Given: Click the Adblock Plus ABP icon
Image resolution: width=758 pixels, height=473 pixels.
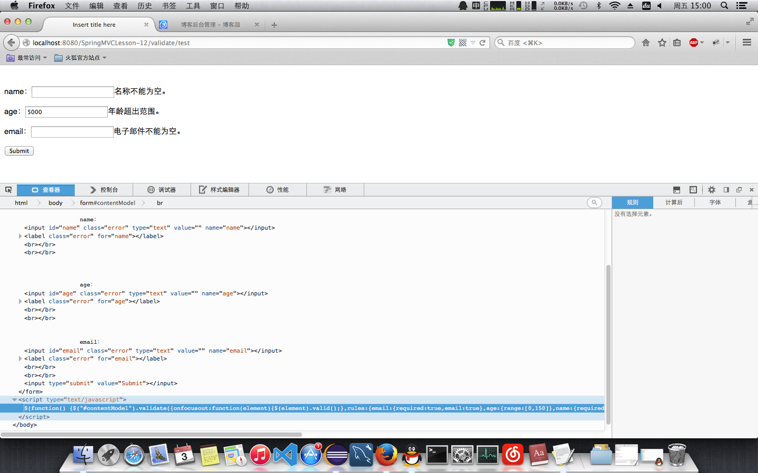Looking at the screenshot, I should click(x=694, y=43).
